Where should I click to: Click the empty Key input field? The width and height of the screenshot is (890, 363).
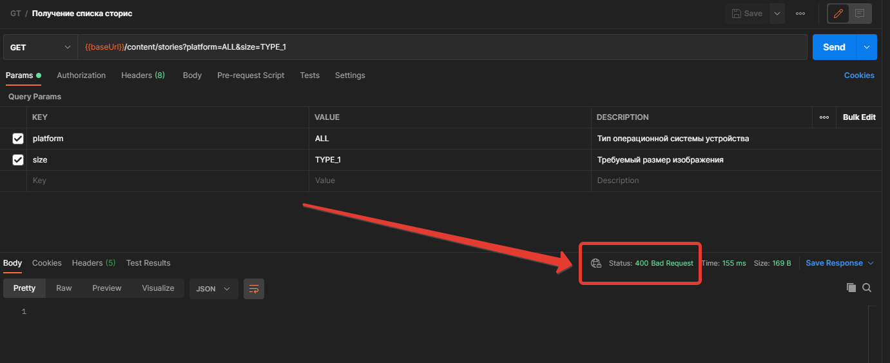pyautogui.click(x=168, y=181)
